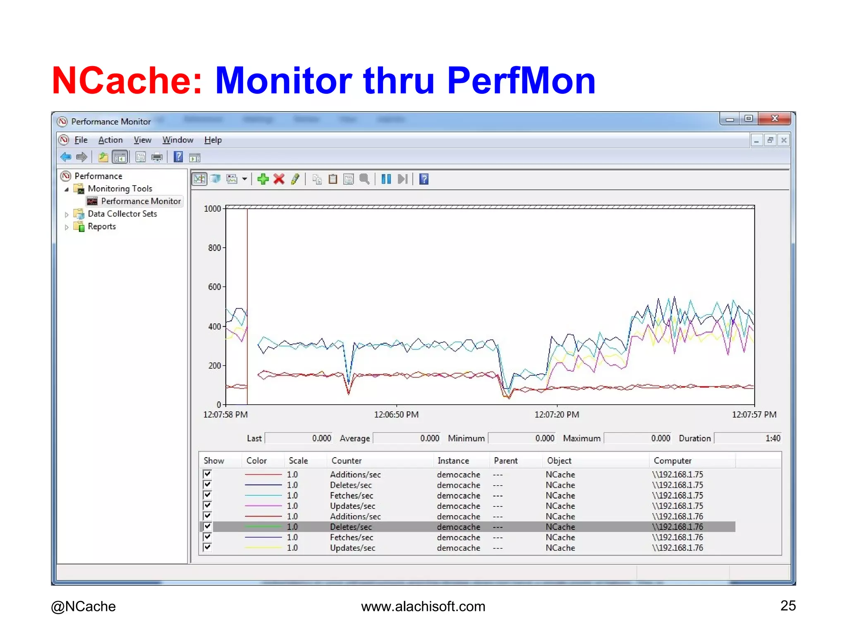The image size is (847, 635).
Task: Open the File menu
Action: [81, 140]
